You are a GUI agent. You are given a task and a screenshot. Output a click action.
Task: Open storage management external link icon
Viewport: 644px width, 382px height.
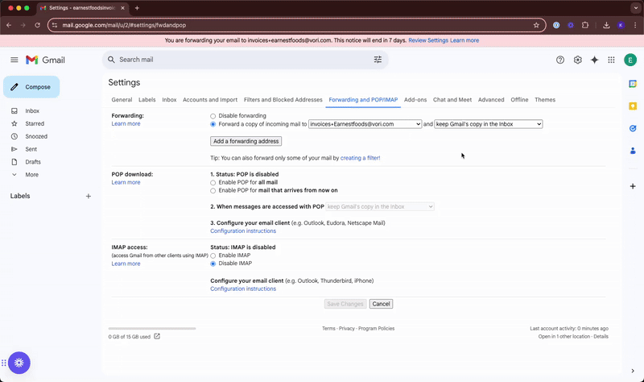pyautogui.click(x=157, y=337)
